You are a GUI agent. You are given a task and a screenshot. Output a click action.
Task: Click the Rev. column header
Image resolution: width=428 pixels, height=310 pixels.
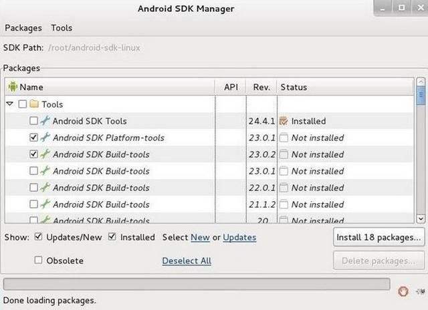point(261,88)
